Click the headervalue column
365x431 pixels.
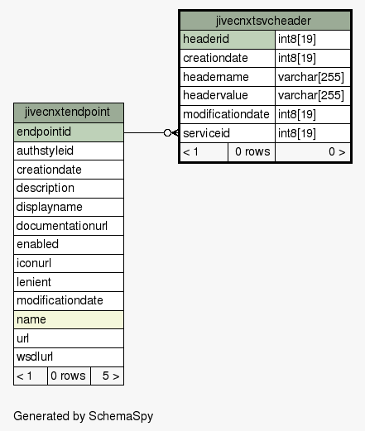(x=228, y=95)
